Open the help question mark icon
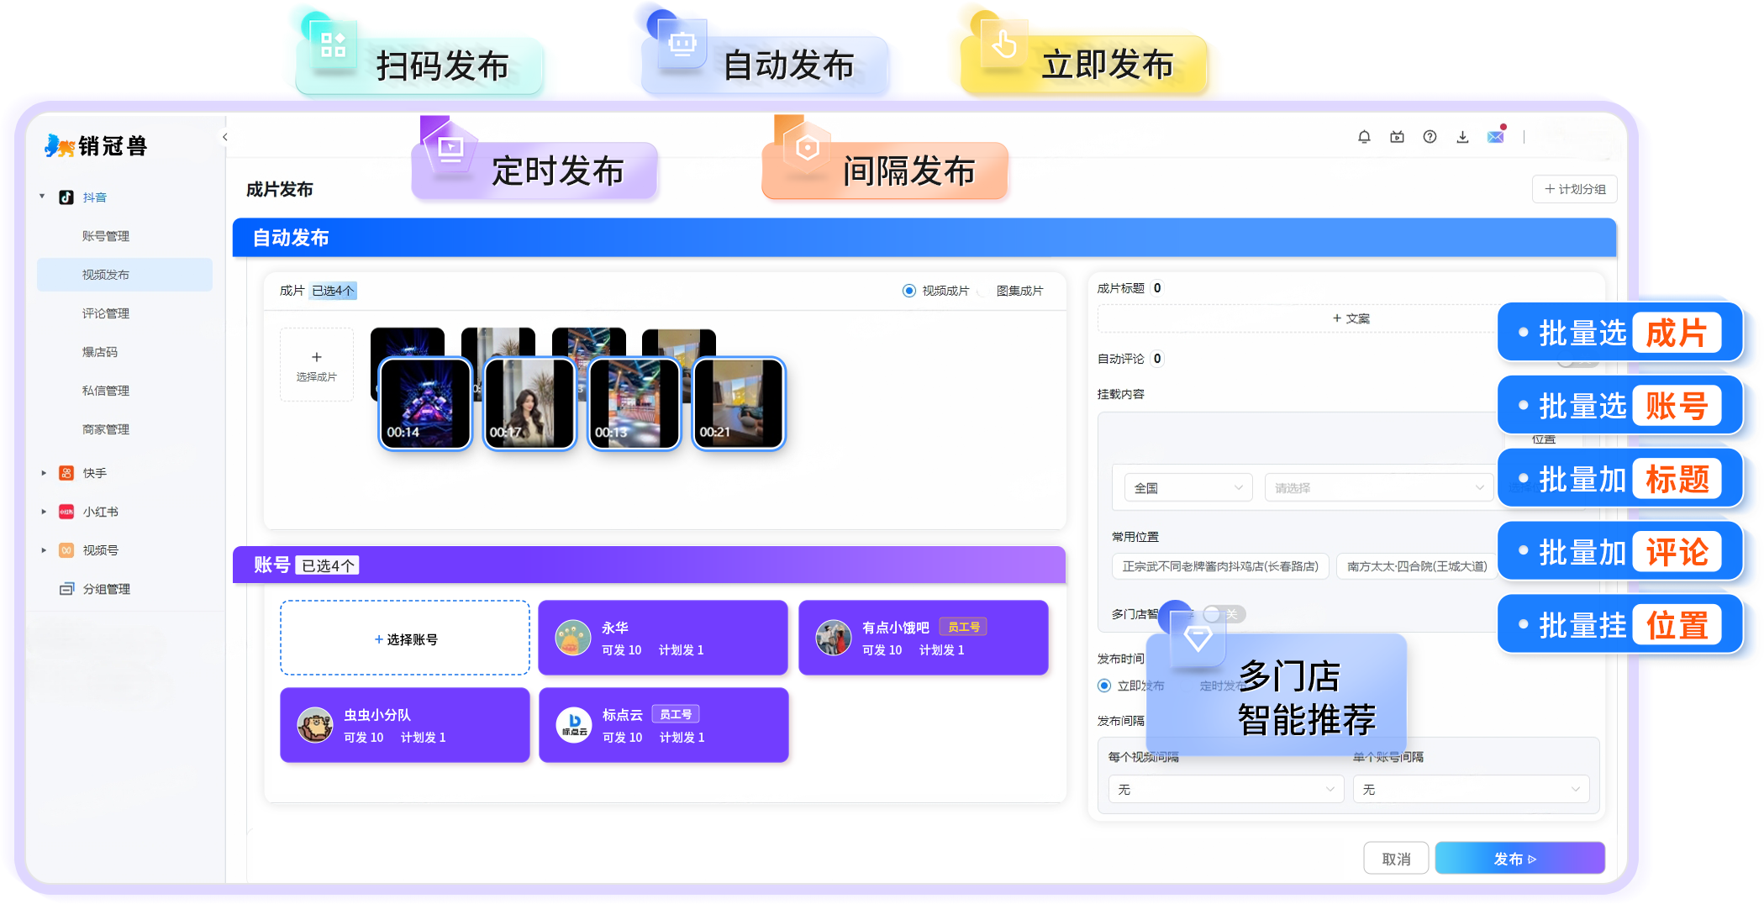1764x904 pixels. pos(1430,137)
